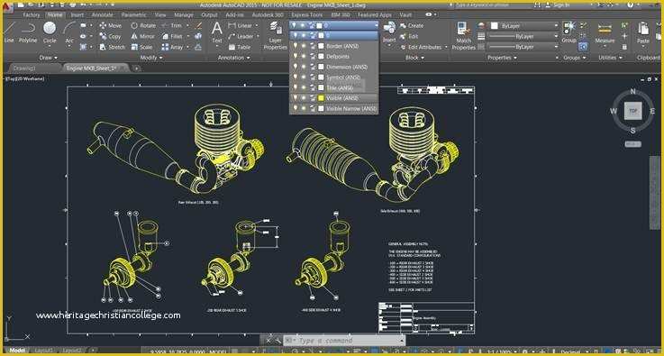The height and width of the screenshot is (356, 664).
Task: Expand the Annotation panel
Action: pos(233,57)
